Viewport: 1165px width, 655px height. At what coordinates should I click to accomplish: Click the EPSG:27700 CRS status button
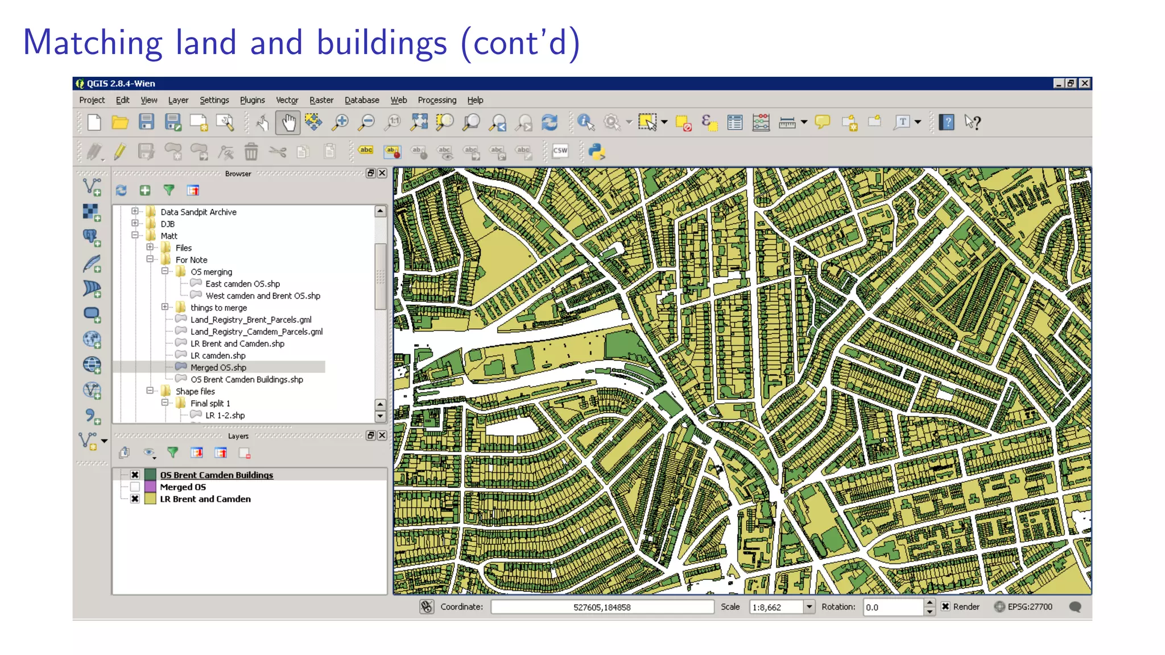(1023, 607)
